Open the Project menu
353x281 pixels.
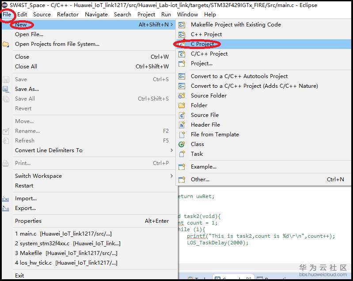pos(146,15)
